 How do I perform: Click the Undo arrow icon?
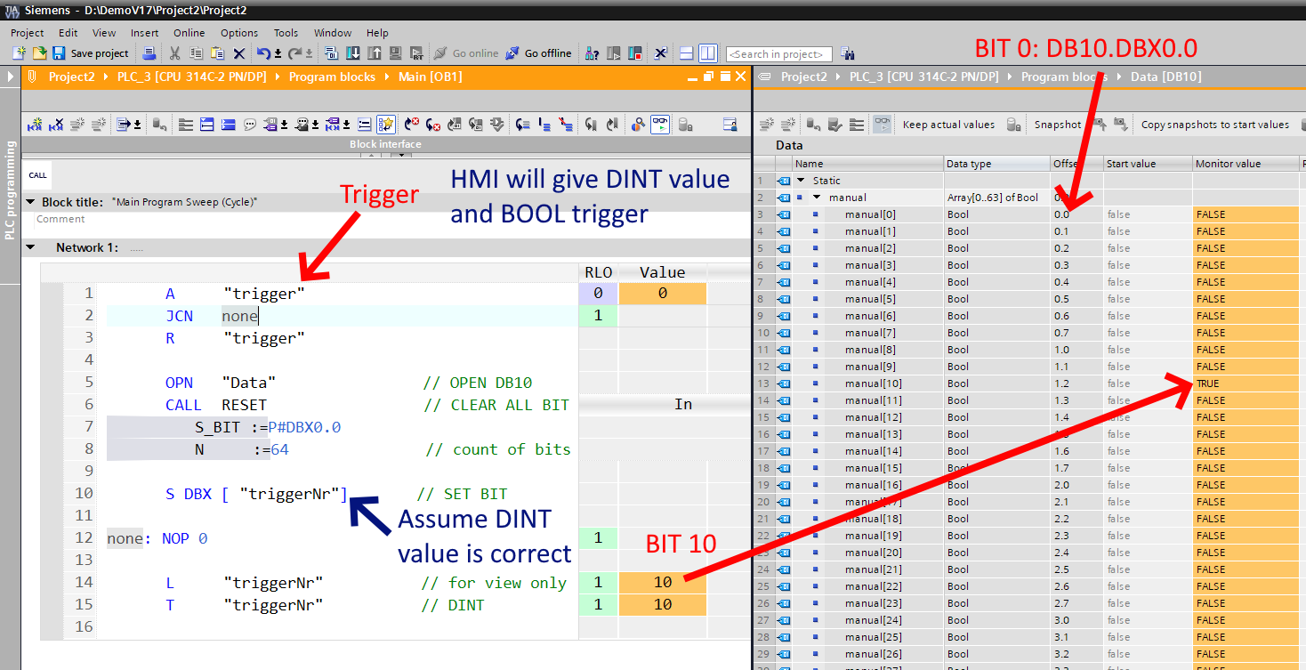[263, 53]
